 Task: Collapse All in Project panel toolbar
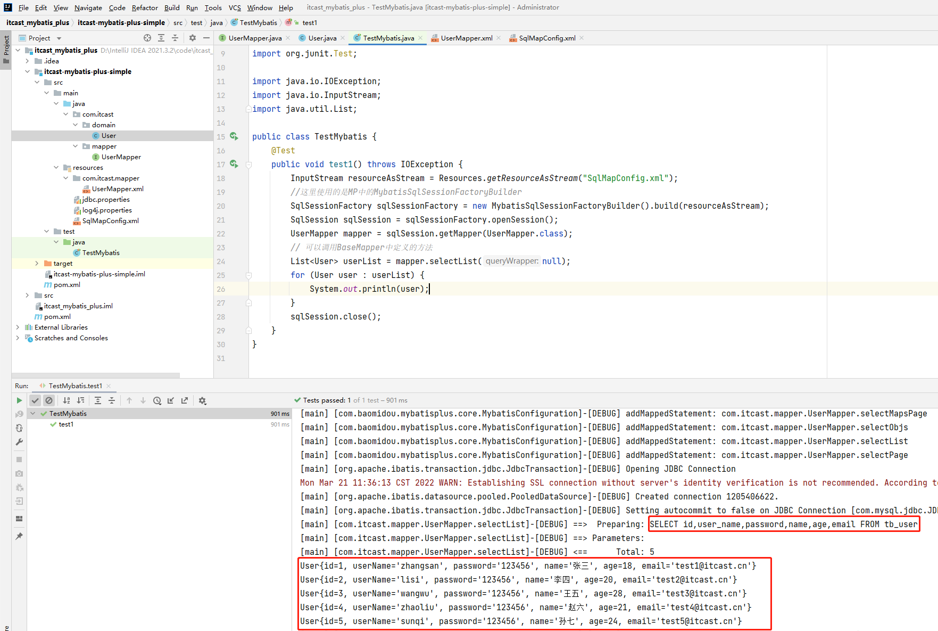pyautogui.click(x=175, y=38)
